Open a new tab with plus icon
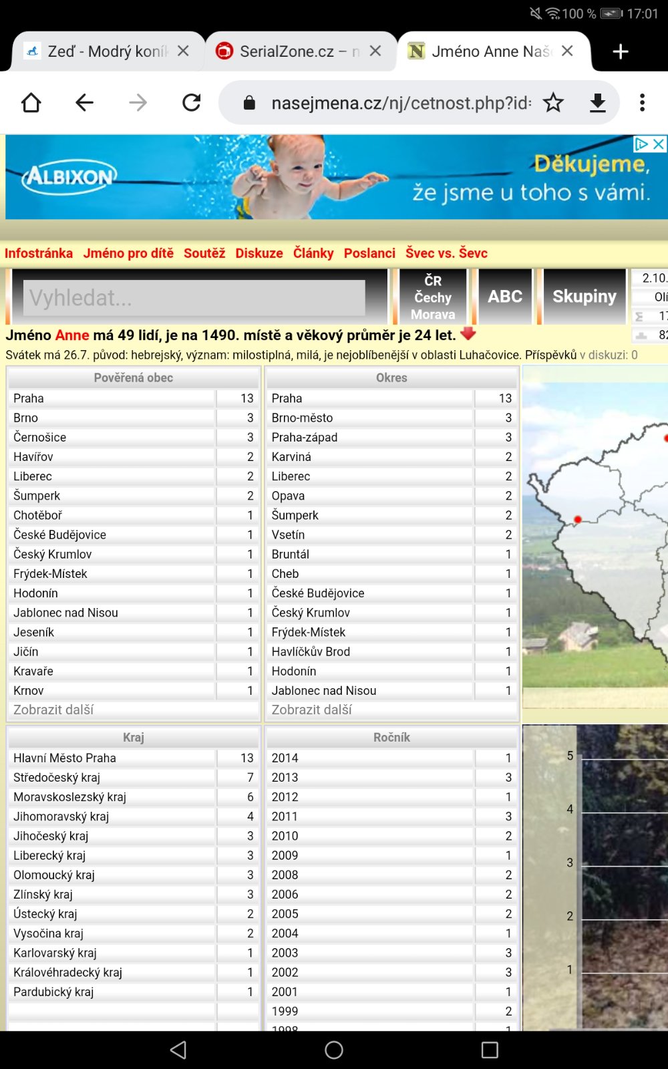The image size is (668, 1069). (x=621, y=51)
